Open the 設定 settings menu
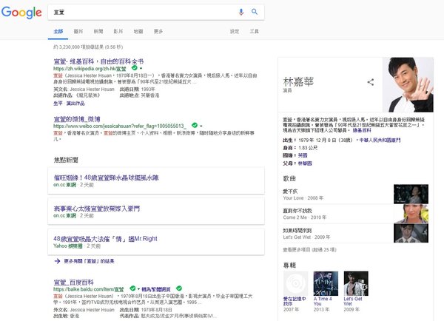Viewport: 444px width, 321px height. 235,32
